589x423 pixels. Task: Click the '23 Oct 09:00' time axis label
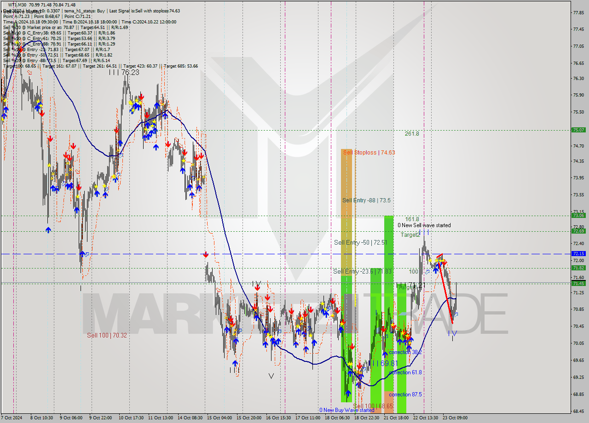(455, 418)
